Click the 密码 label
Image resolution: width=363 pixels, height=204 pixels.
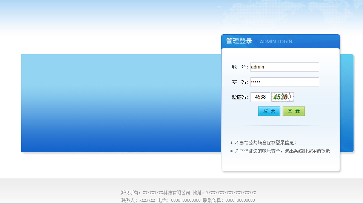tap(240, 82)
